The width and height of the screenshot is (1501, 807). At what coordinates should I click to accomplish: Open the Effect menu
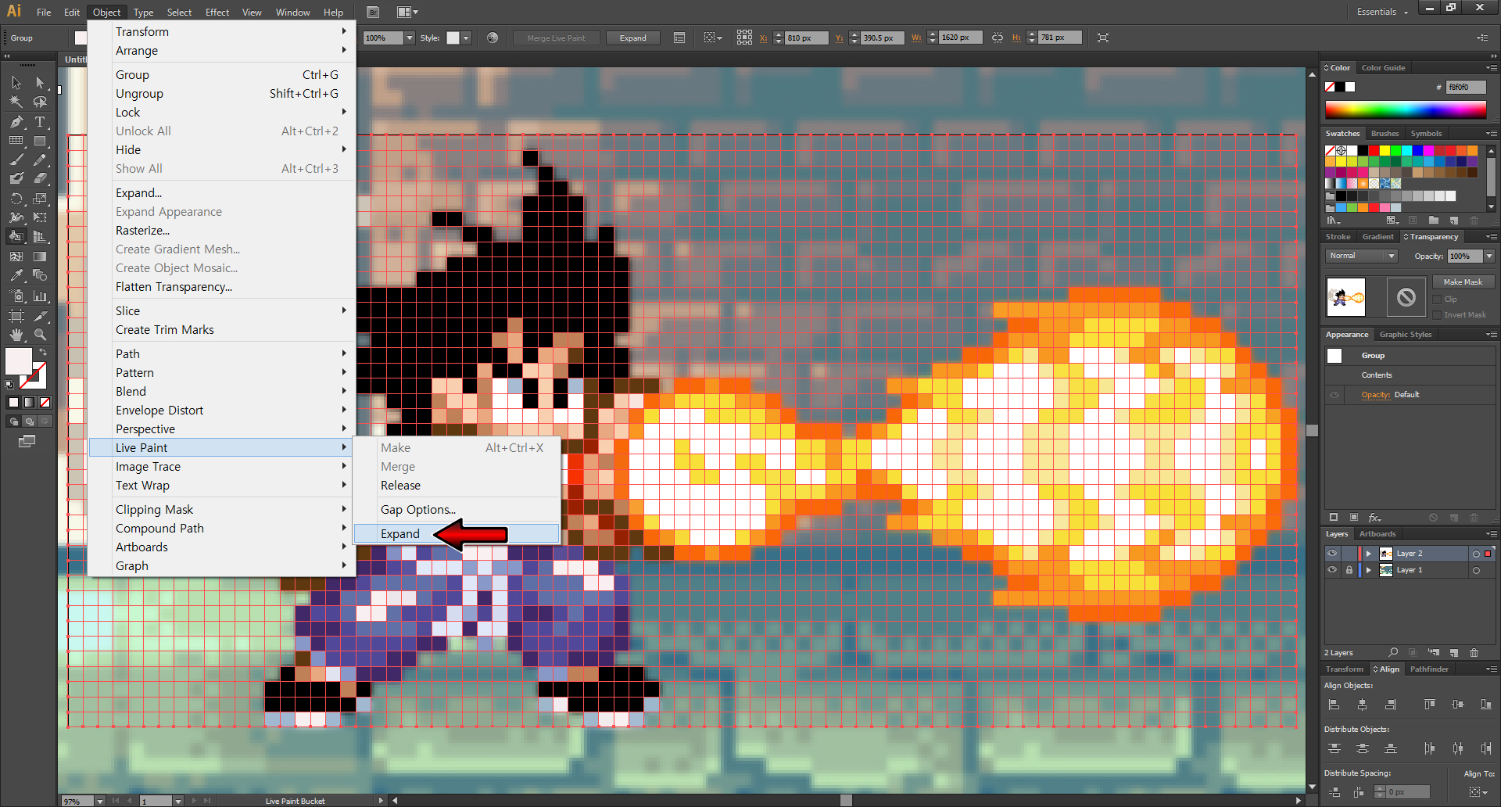217,12
